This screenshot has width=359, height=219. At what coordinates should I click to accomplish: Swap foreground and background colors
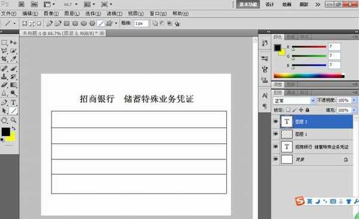pos(14,128)
